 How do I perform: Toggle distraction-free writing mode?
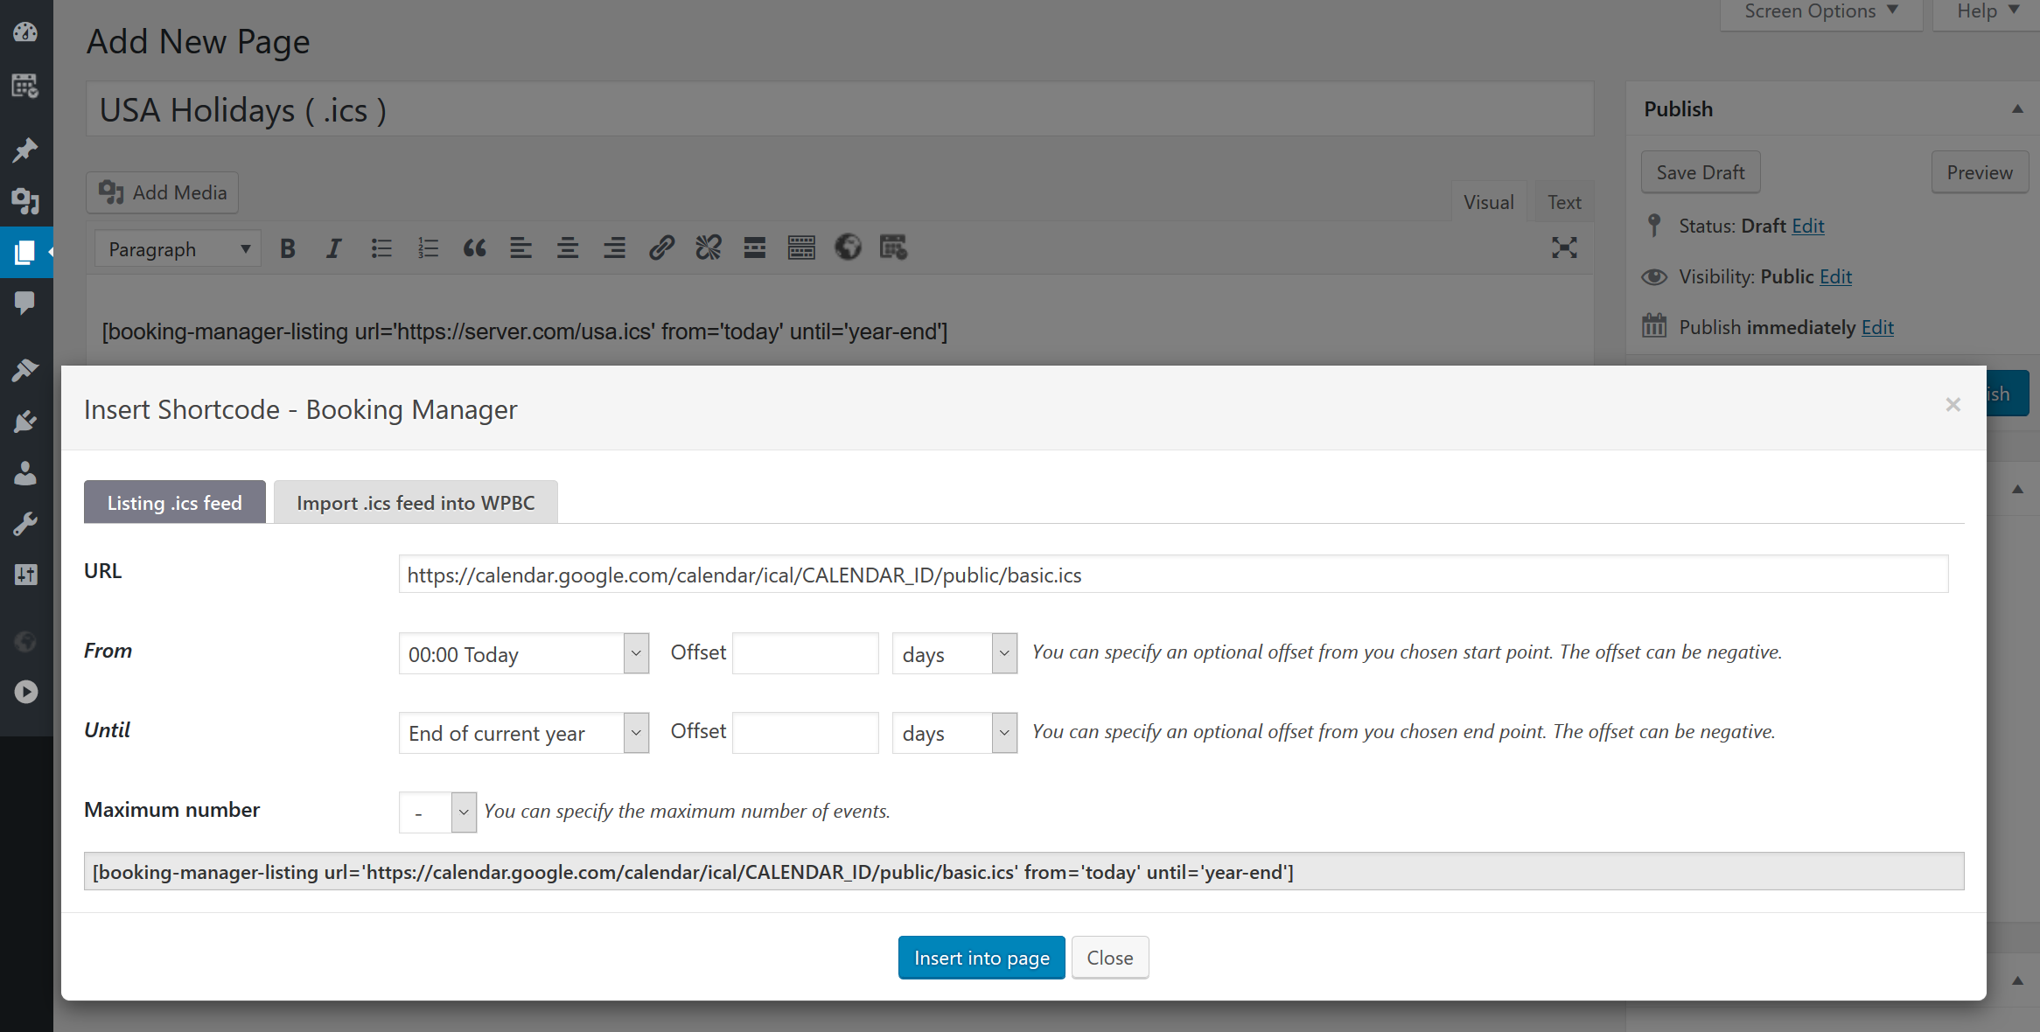pyautogui.click(x=1564, y=248)
